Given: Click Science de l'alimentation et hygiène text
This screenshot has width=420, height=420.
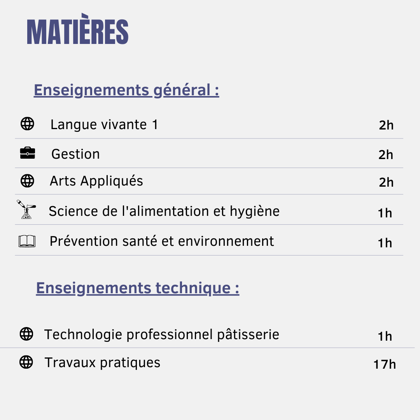Looking at the screenshot, I should point(164,211).
